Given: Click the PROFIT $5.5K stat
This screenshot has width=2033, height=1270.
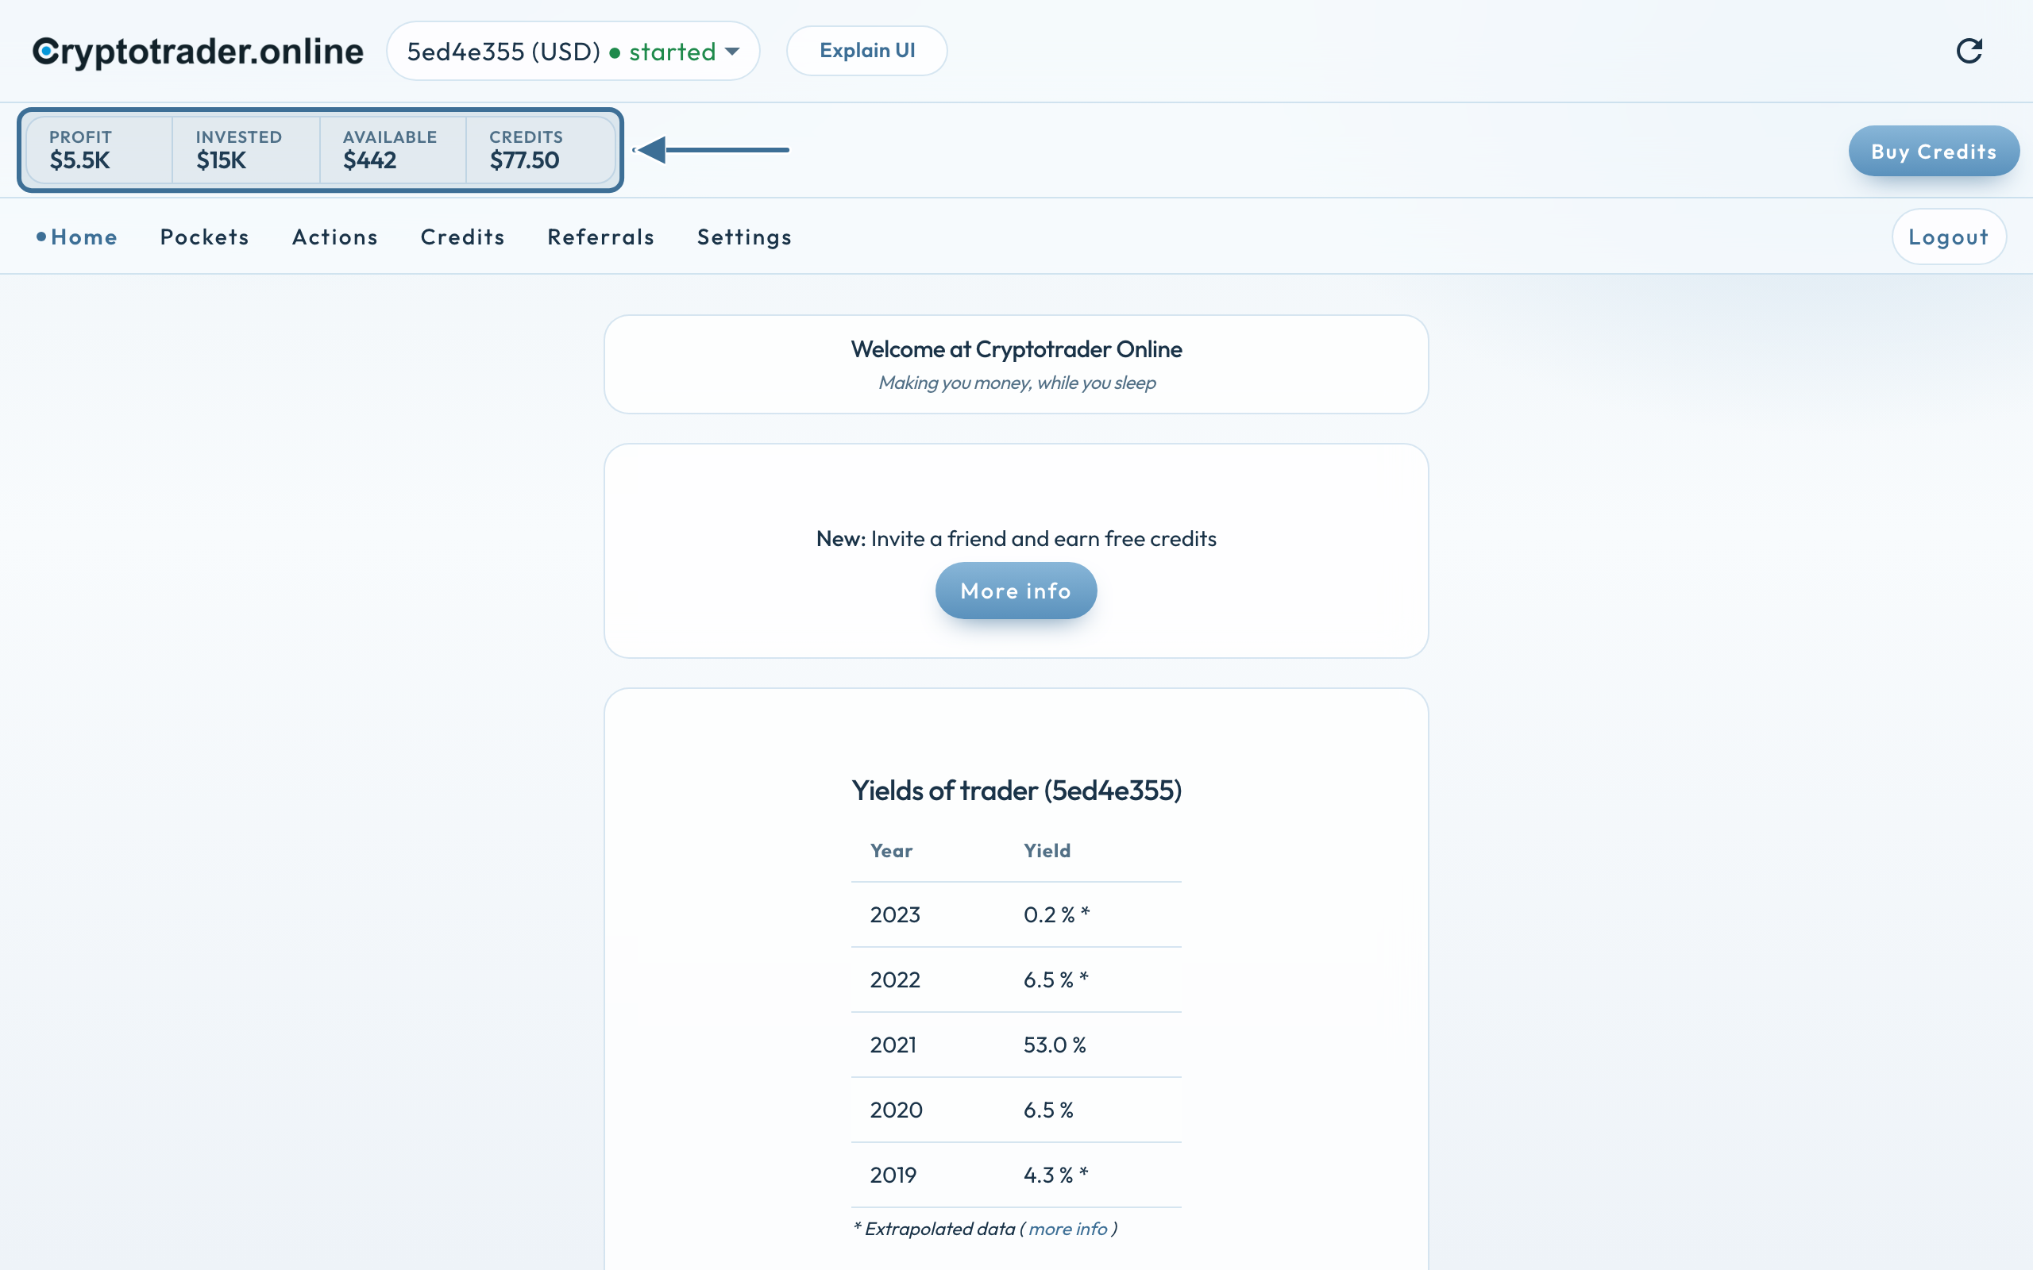Looking at the screenshot, I should click(x=99, y=149).
